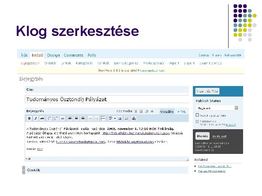Open the Comments tab
The height and width of the screenshot is (196, 262).
click(x=74, y=55)
